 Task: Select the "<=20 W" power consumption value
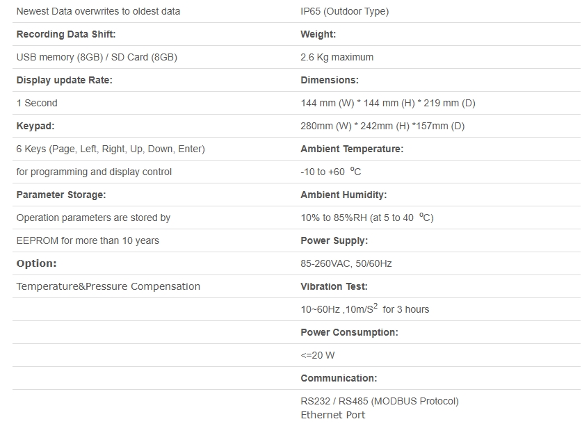click(x=317, y=355)
